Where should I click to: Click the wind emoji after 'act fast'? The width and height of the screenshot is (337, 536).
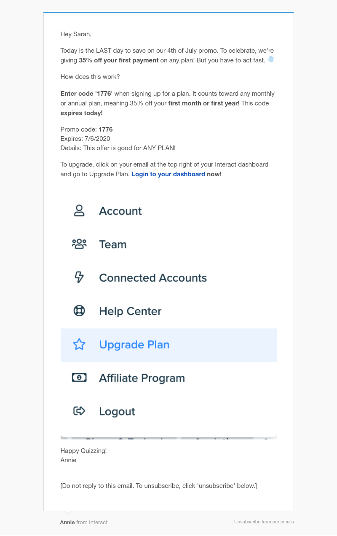271,59
